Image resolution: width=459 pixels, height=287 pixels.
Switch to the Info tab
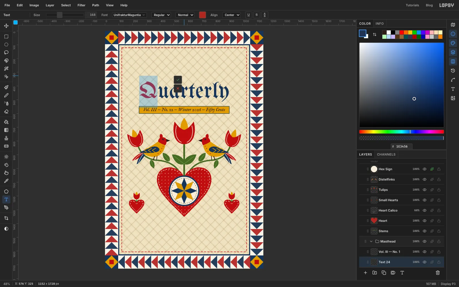pyautogui.click(x=380, y=24)
